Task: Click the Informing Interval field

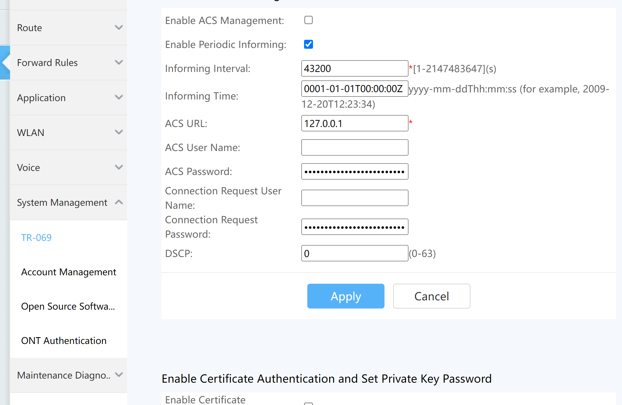Action: tap(354, 68)
